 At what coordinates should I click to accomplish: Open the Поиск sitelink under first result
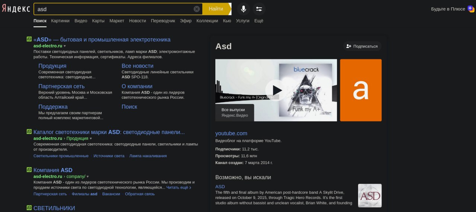point(129,107)
